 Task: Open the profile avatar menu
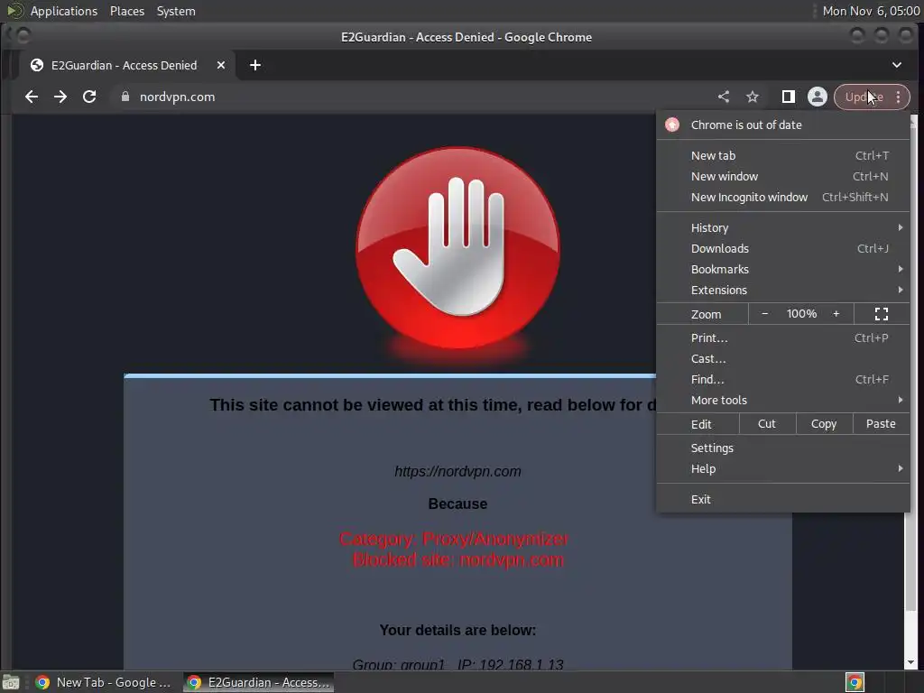[818, 97]
